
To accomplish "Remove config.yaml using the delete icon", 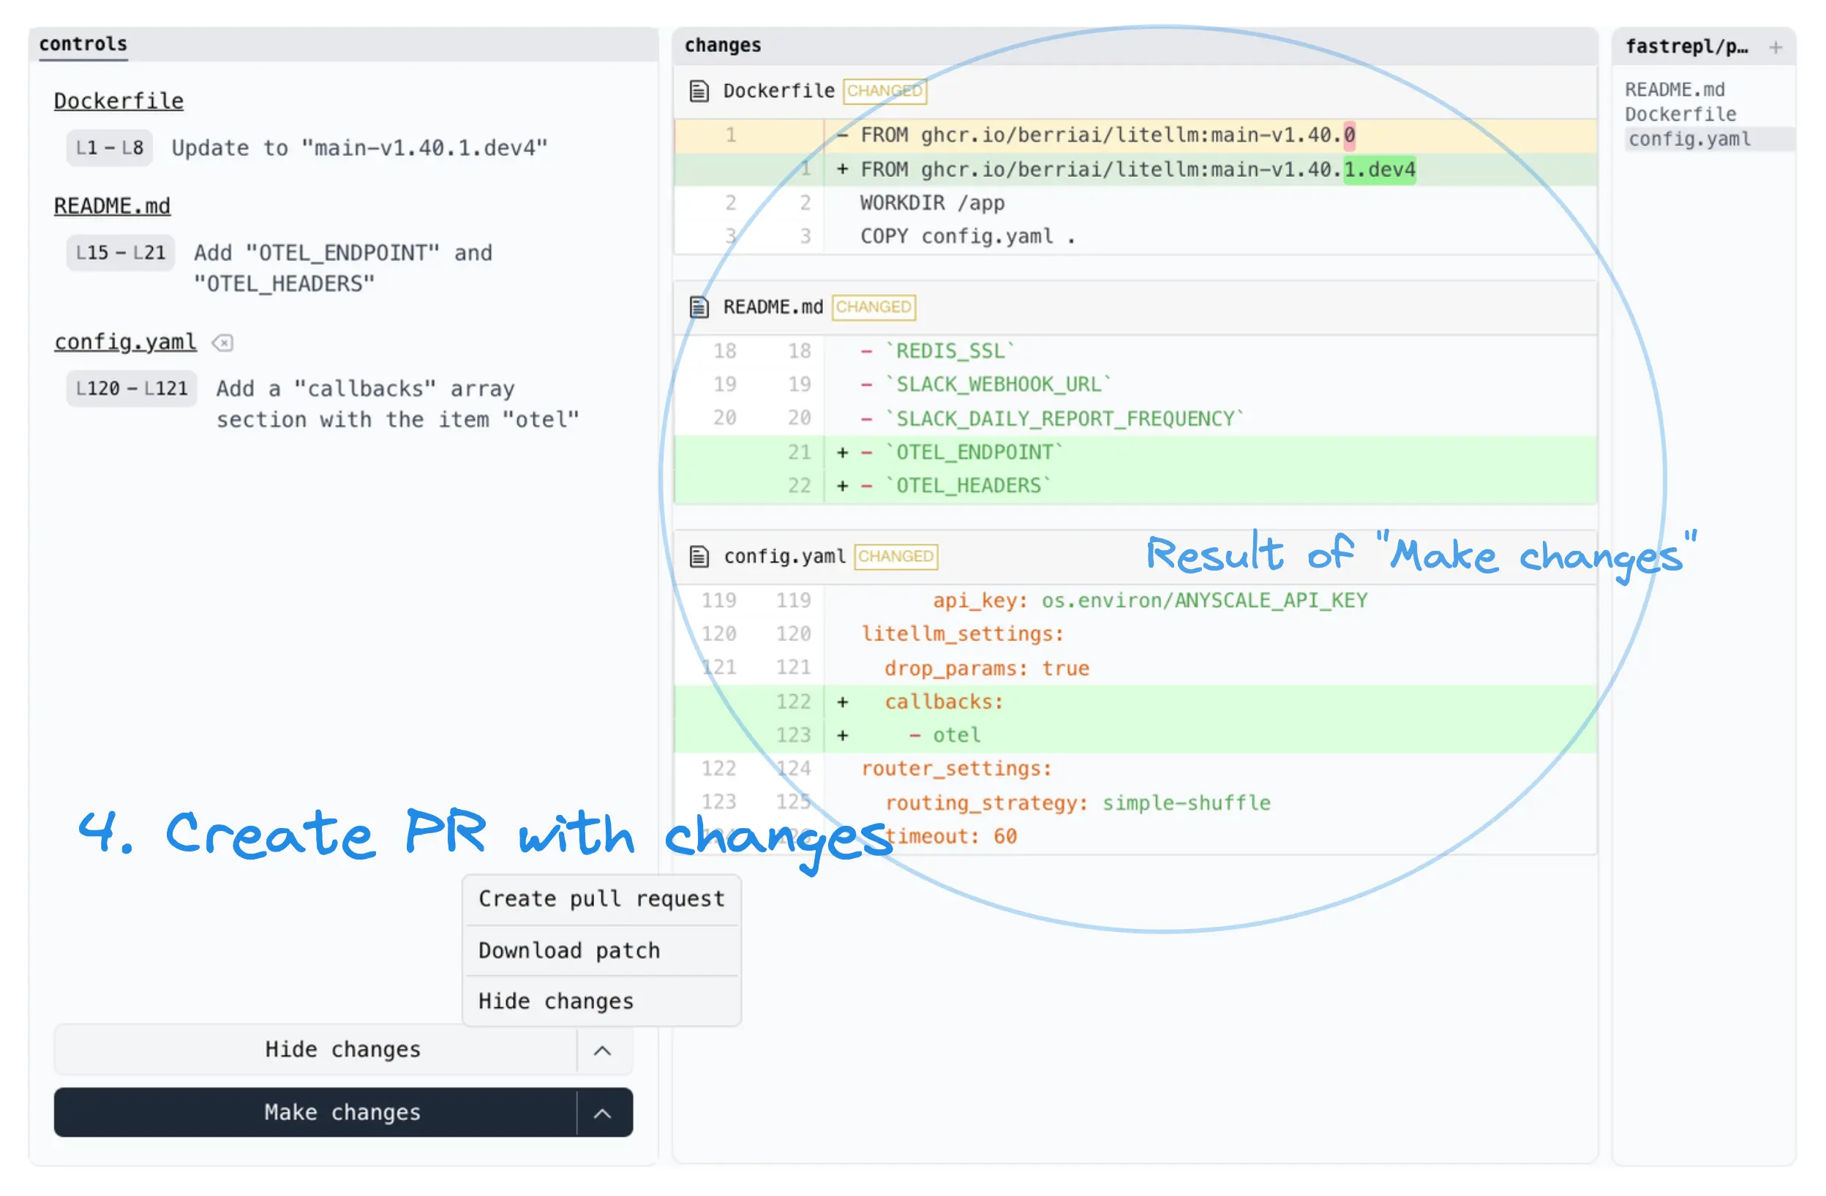I will tap(222, 343).
